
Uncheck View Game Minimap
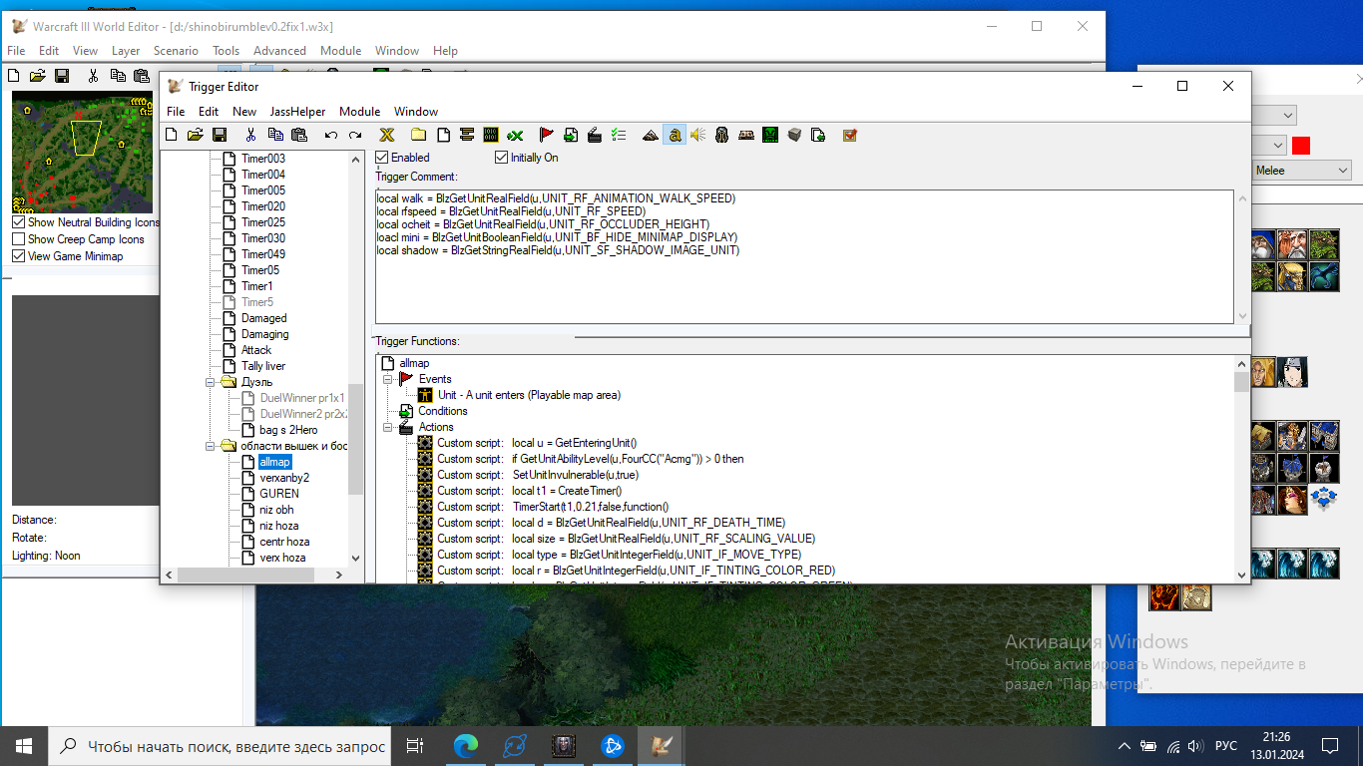[x=18, y=256]
